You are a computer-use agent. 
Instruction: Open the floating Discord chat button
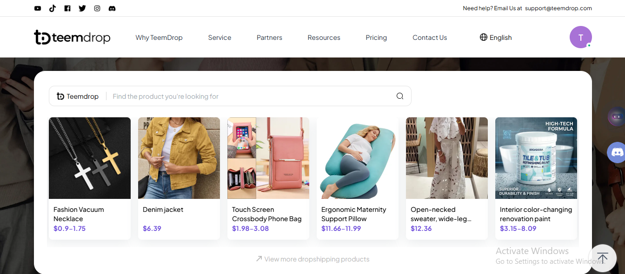pyautogui.click(x=616, y=152)
